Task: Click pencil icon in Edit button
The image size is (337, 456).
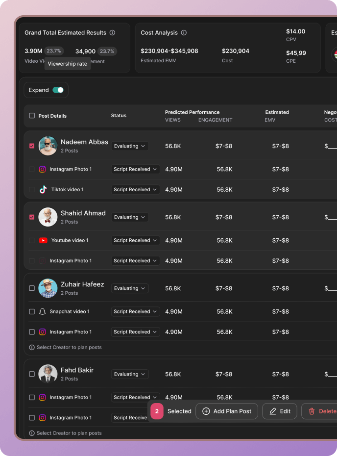Action: point(273,411)
